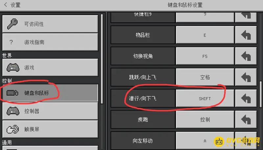263x150 pixels.
Task: Reset the 切换视角 binding arrow icon
Action: click(x=246, y=56)
